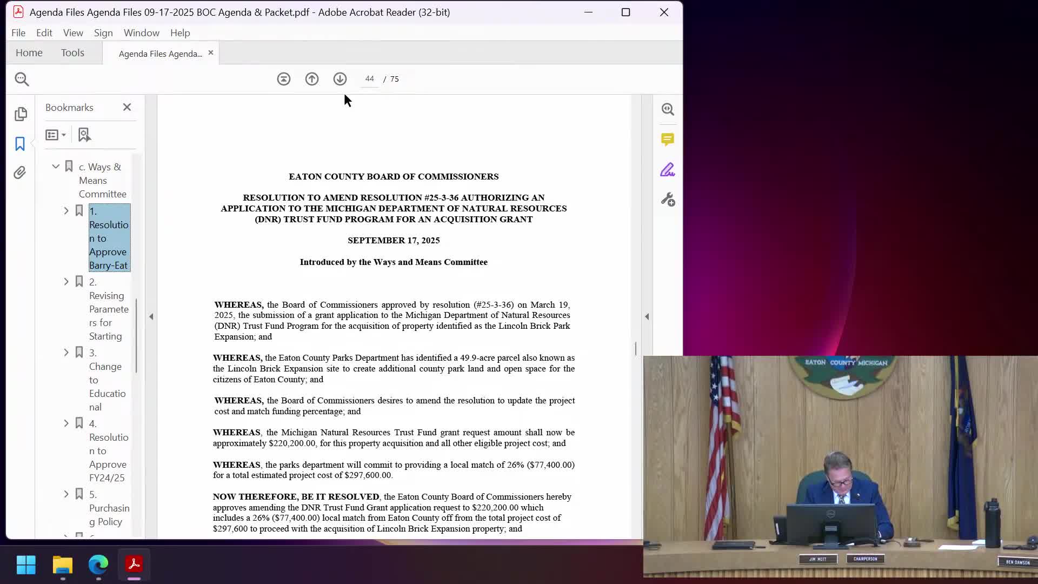This screenshot has height=584, width=1038.
Task: Collapse right tools pane arrow
Action: point(647,317)
